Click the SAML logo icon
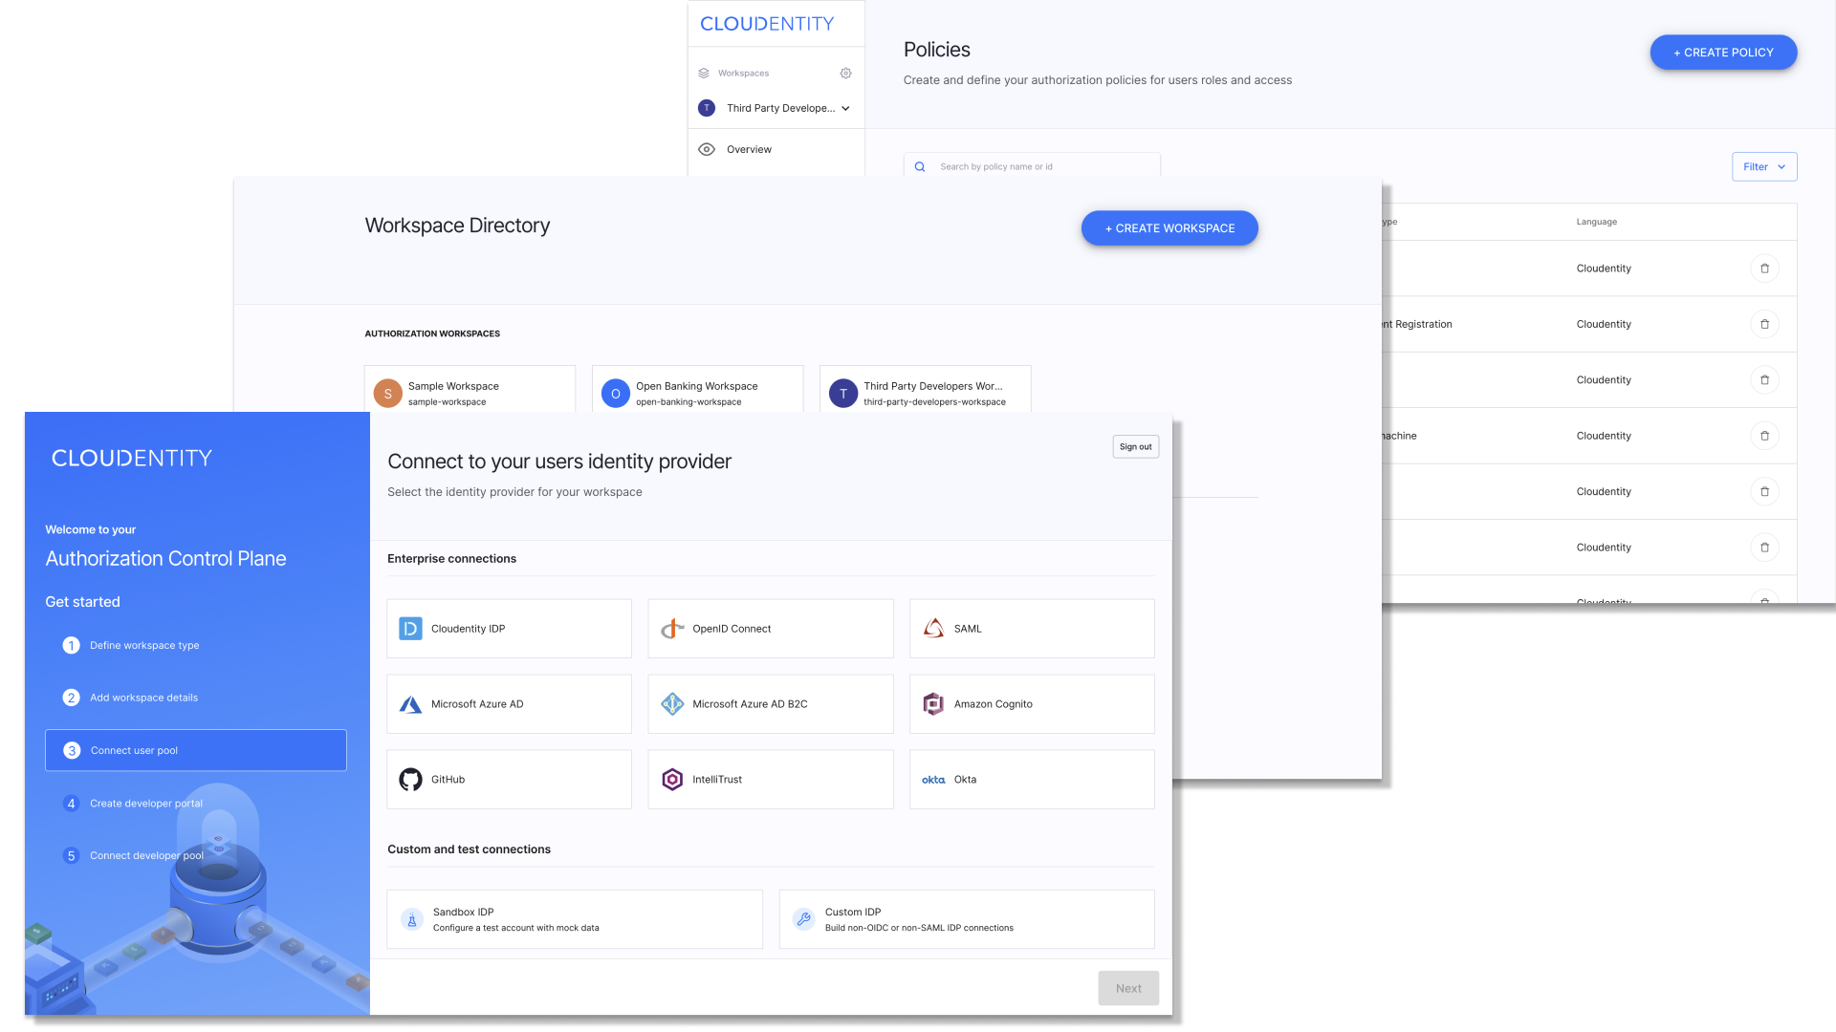This screenshot has height=1032, width=1836. click(x=933, y=629)
